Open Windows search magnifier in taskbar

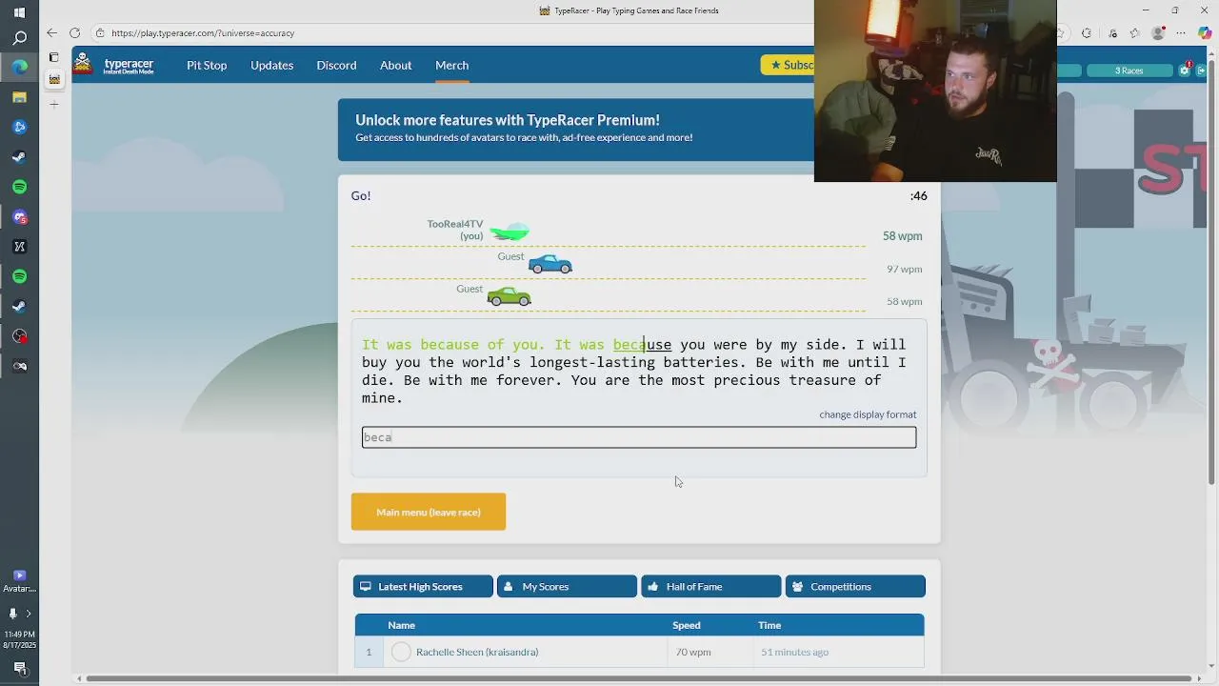click(x=19, y=38)
